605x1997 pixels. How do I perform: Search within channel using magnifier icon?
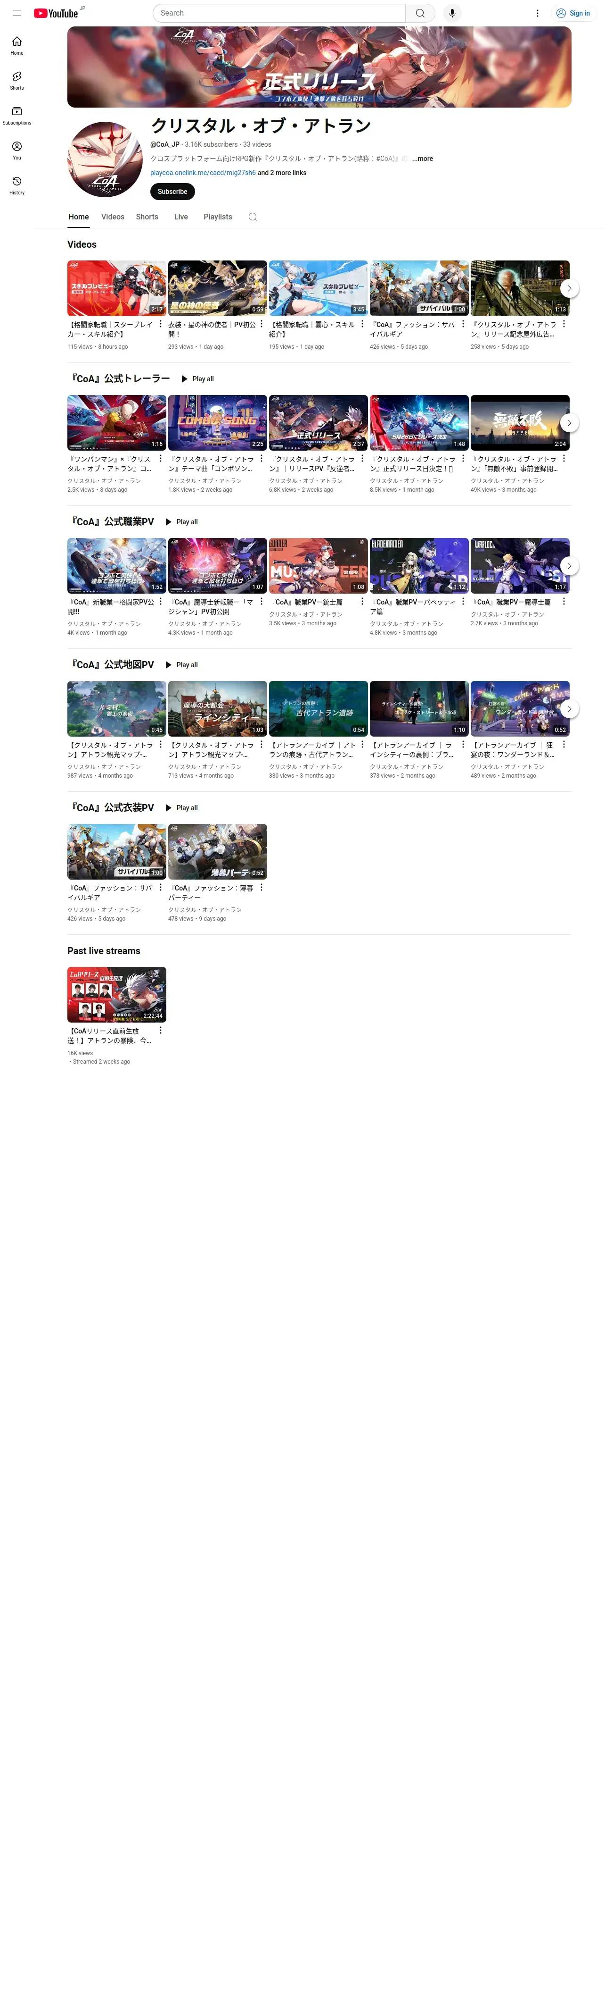(x=252, y=217)
